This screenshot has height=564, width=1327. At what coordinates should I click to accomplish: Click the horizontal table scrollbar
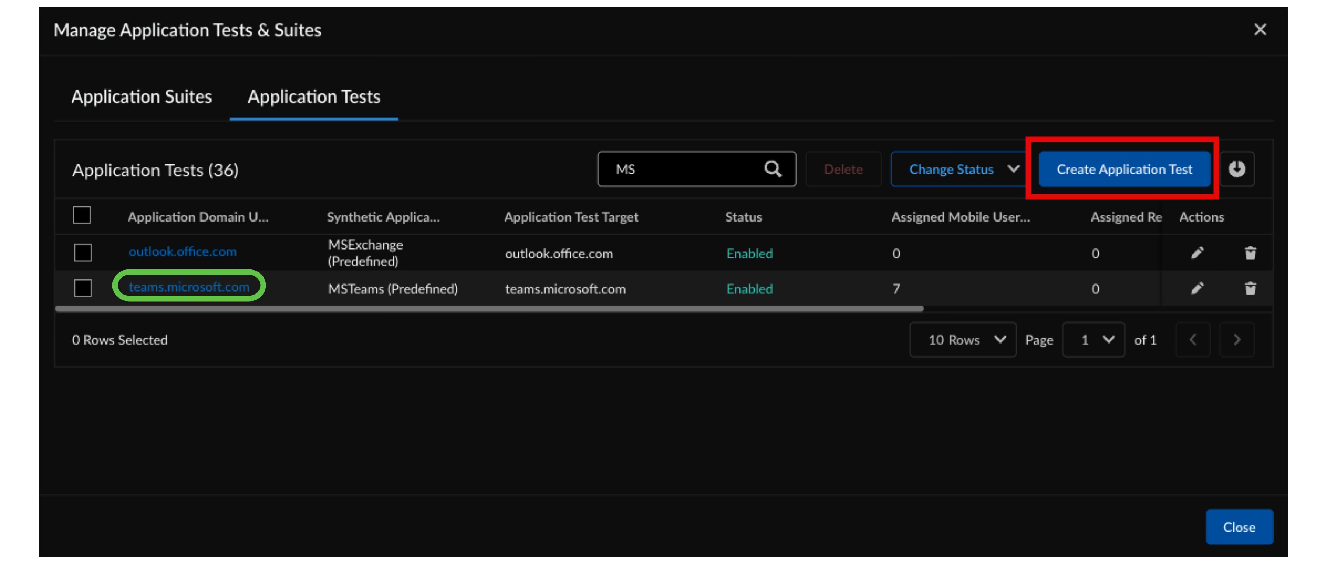pos(490,309)
